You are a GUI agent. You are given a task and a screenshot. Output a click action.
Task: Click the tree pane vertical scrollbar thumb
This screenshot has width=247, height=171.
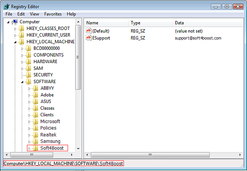[78, 57]
